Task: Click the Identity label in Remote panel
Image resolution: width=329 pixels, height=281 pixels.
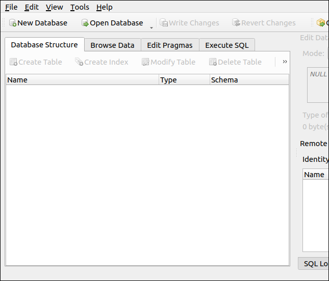Action: pyautogui.click(x=315, y=159)
